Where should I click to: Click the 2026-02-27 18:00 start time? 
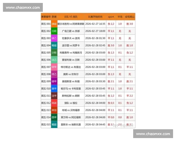coord(95,31)
